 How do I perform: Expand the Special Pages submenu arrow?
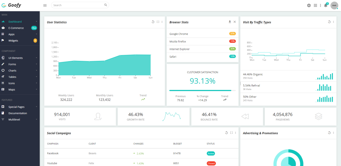(36, 107)
